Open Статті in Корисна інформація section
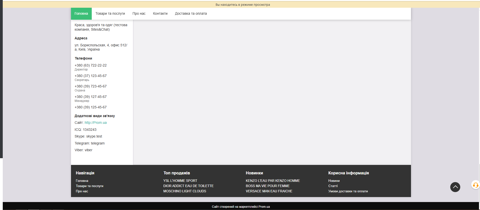 pyautogui.click(x=333, y=186)
